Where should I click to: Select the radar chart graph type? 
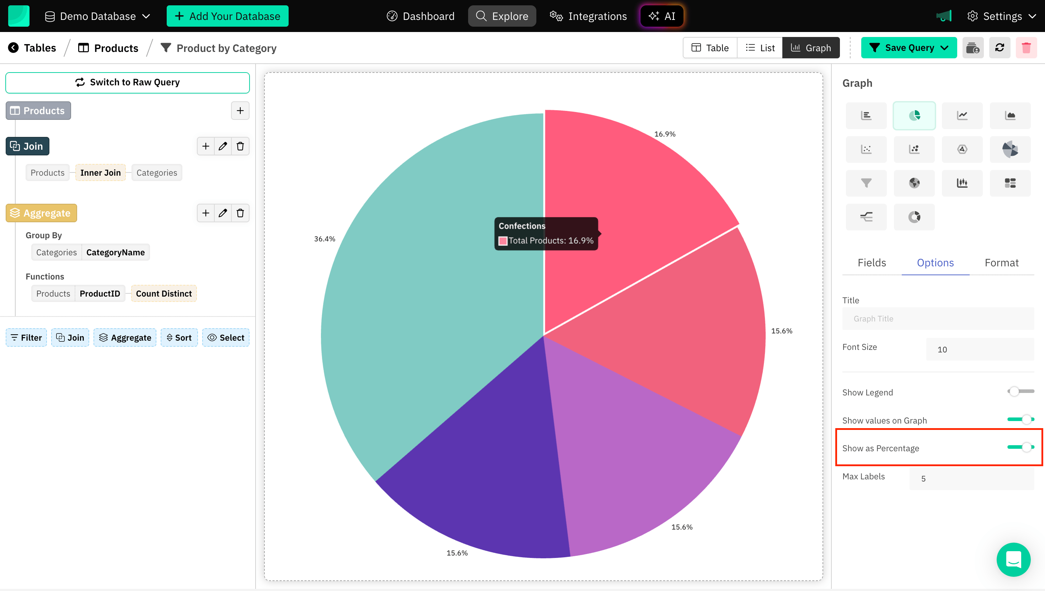[x=962, y=149]
